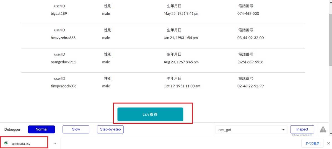Click the Debugger label
Screen dimensions: 332x149
pos(12,129)
